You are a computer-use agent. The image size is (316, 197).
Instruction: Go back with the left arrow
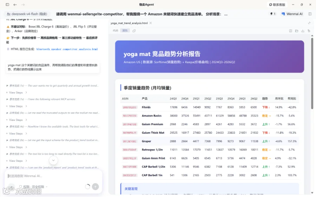pyautogui.click(x=15, y=5)
